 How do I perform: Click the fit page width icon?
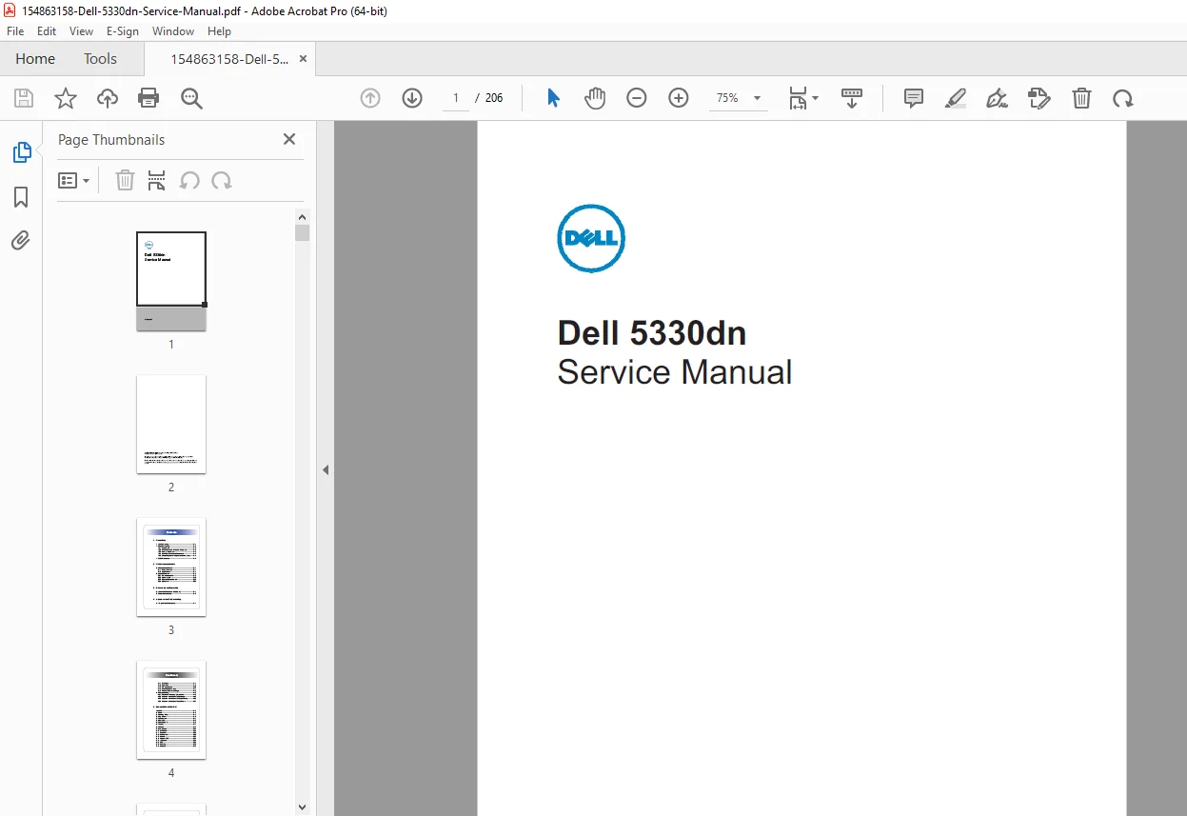pos(798,98)
